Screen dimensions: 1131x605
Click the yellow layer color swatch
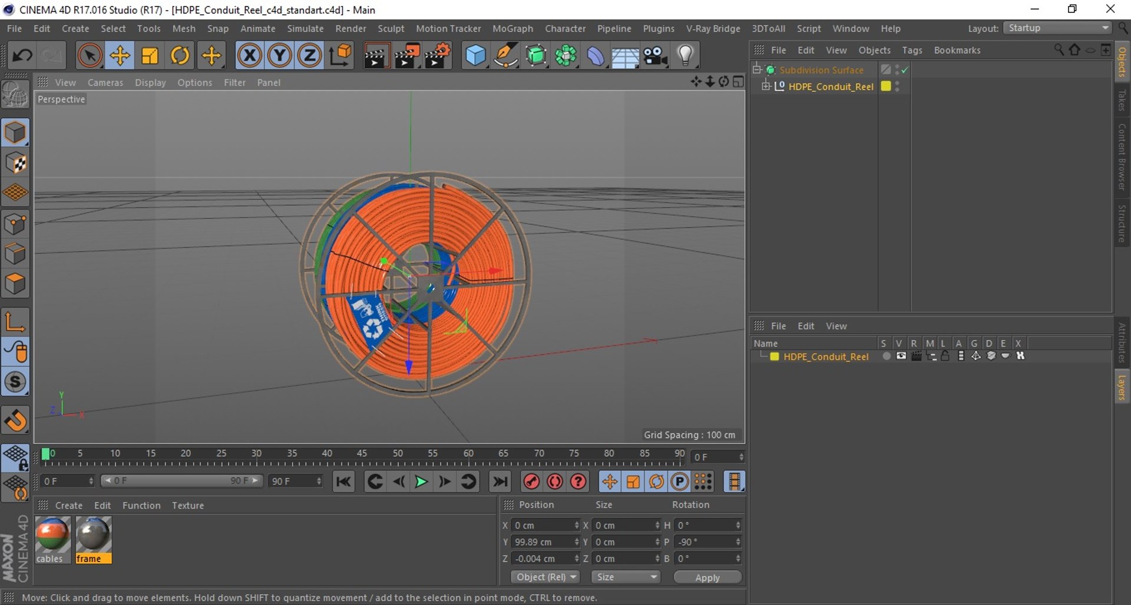(x=775, y=357)
